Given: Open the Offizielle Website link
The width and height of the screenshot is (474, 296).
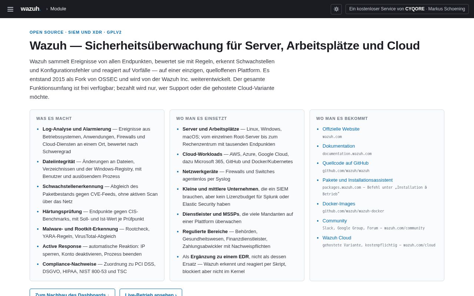Looking at the screenshot, I should click(341, 129).
